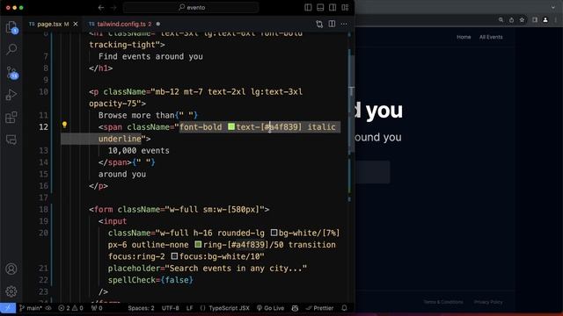
Task: Click the ports forwarded status item
Action: pos(97,308)
